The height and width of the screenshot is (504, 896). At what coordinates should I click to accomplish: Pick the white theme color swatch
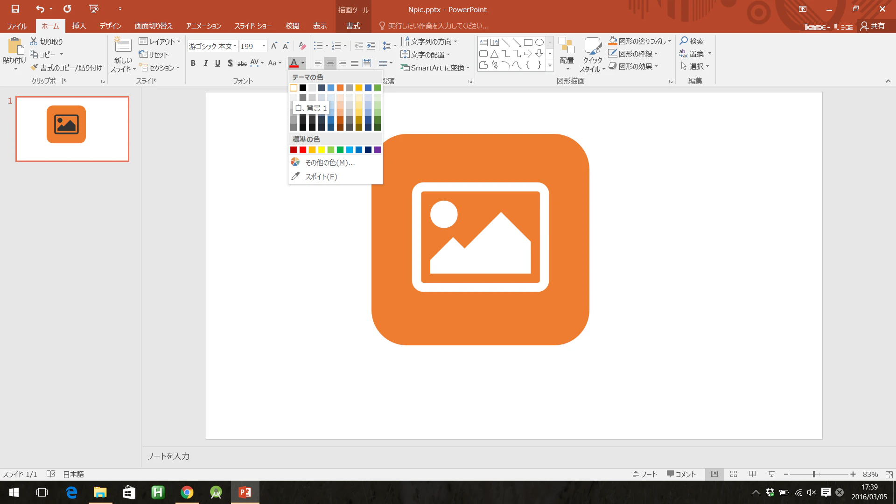tap(294, 88)
